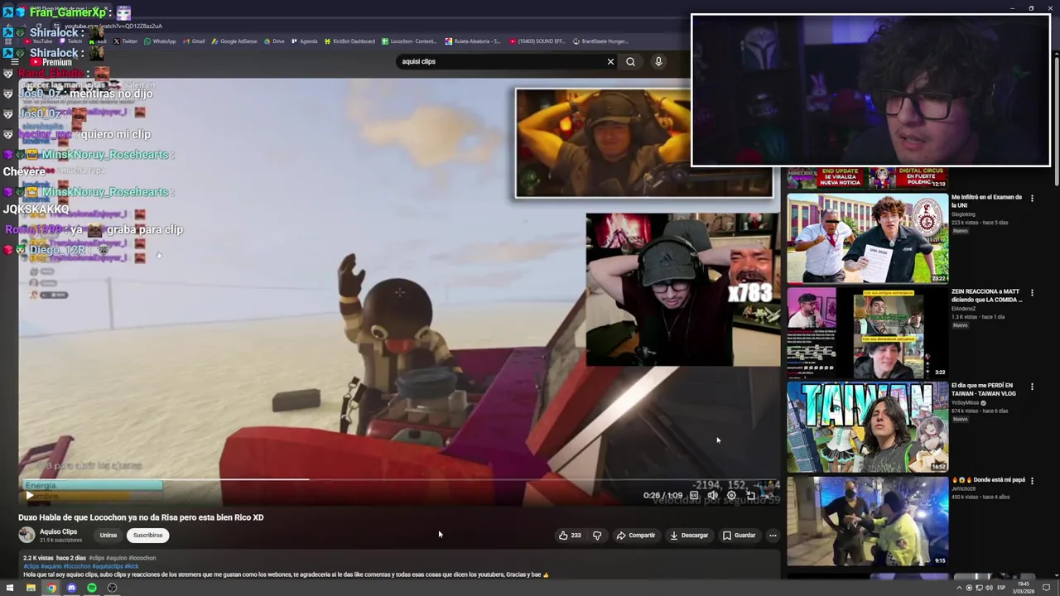Open OBS Studio from the taskbar
Screen dimensions: 1060x596
click(112, 589)
